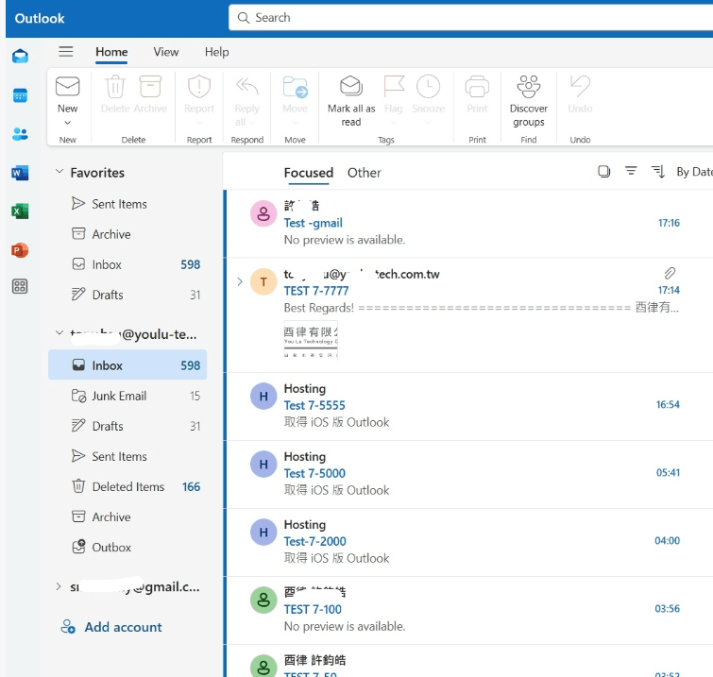Open the Snooze dropdown arrow

(428, 123)
